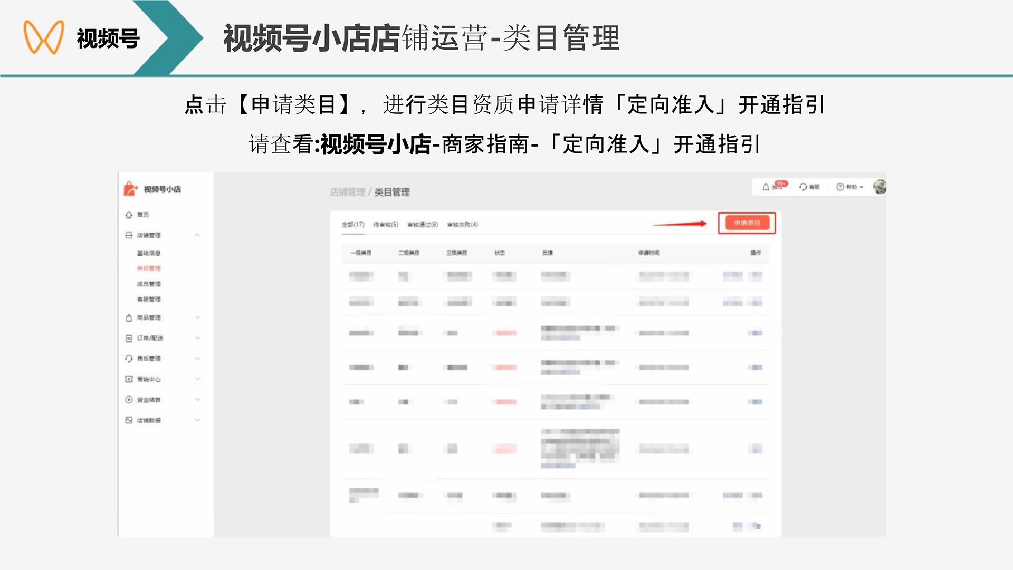This screenshot has width=1013, height=570.
Task: Click the 店铺管理 sidebar label
Action: pyautogui.click(x=149, y=235)
